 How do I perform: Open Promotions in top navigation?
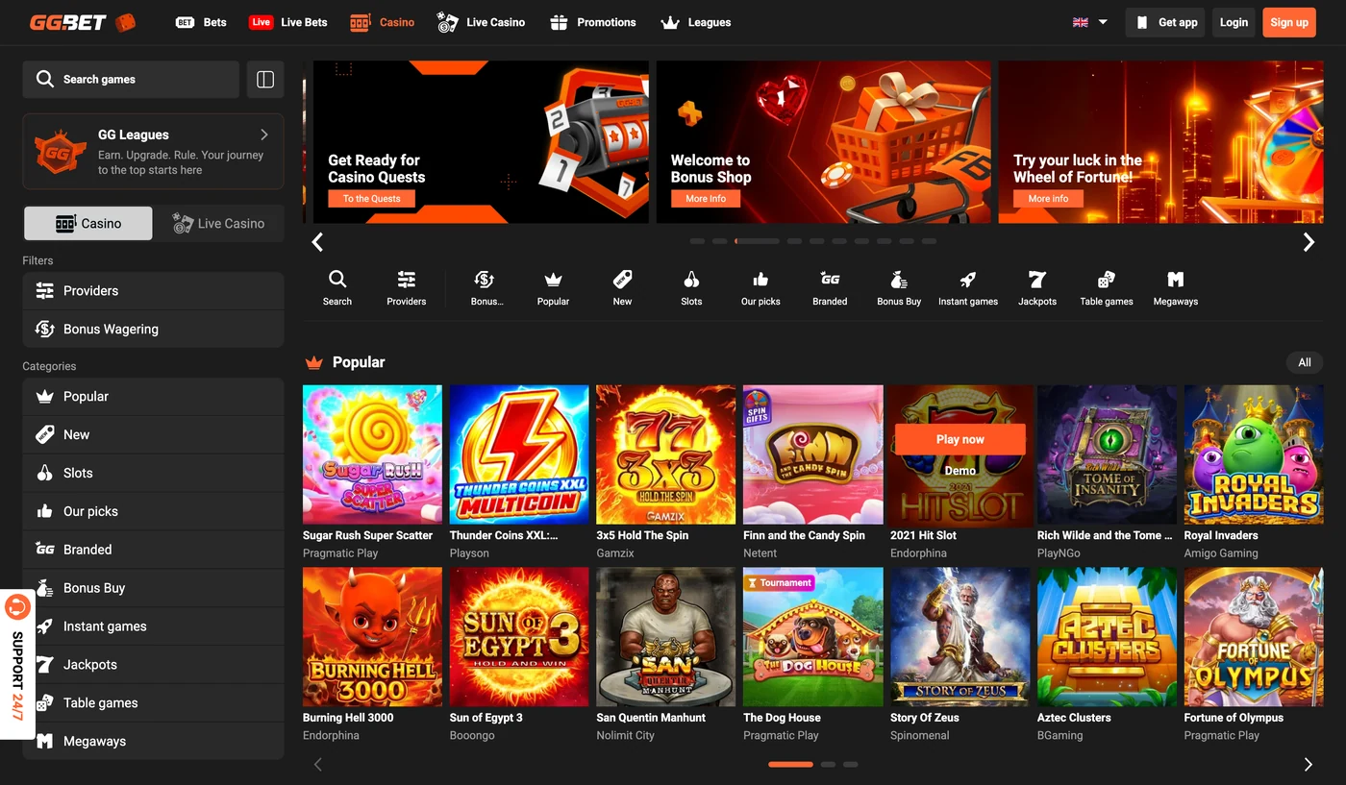593,22
